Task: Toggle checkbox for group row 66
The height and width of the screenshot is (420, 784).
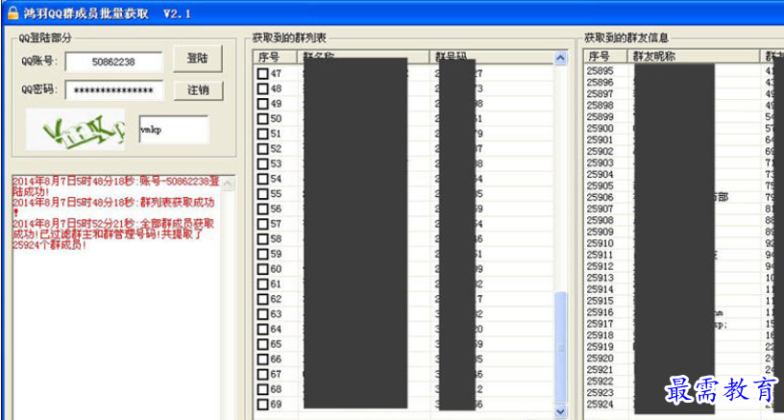Action: click(263, 359)
